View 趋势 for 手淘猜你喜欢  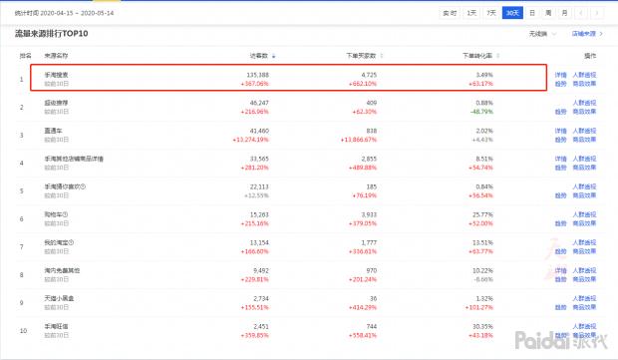pos(560,195)
